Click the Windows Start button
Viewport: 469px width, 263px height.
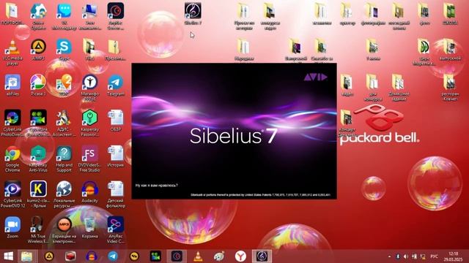pos(8,256)
